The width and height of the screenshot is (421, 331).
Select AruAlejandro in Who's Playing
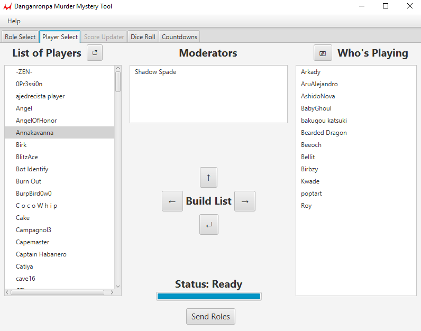tap(356, 84)
